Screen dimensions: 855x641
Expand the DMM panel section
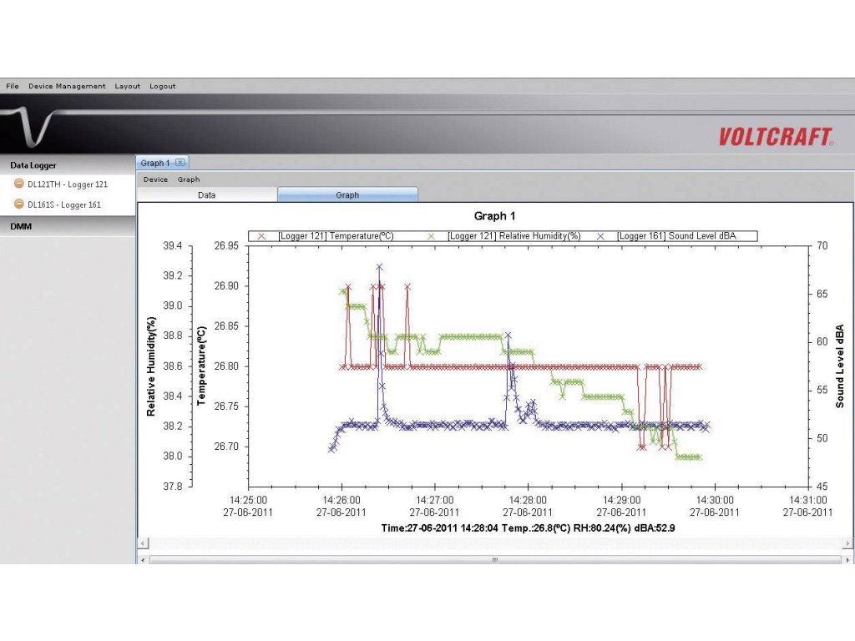[x=68, y=226]
